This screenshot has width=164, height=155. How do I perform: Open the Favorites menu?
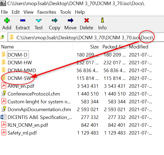(47, 12)
